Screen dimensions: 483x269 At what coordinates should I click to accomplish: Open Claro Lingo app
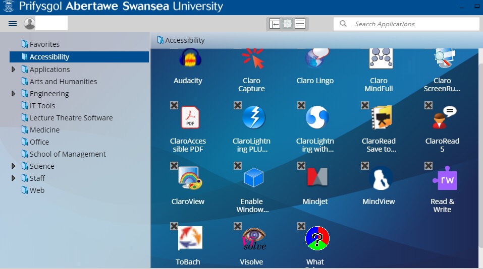click(x=317, y=58)
